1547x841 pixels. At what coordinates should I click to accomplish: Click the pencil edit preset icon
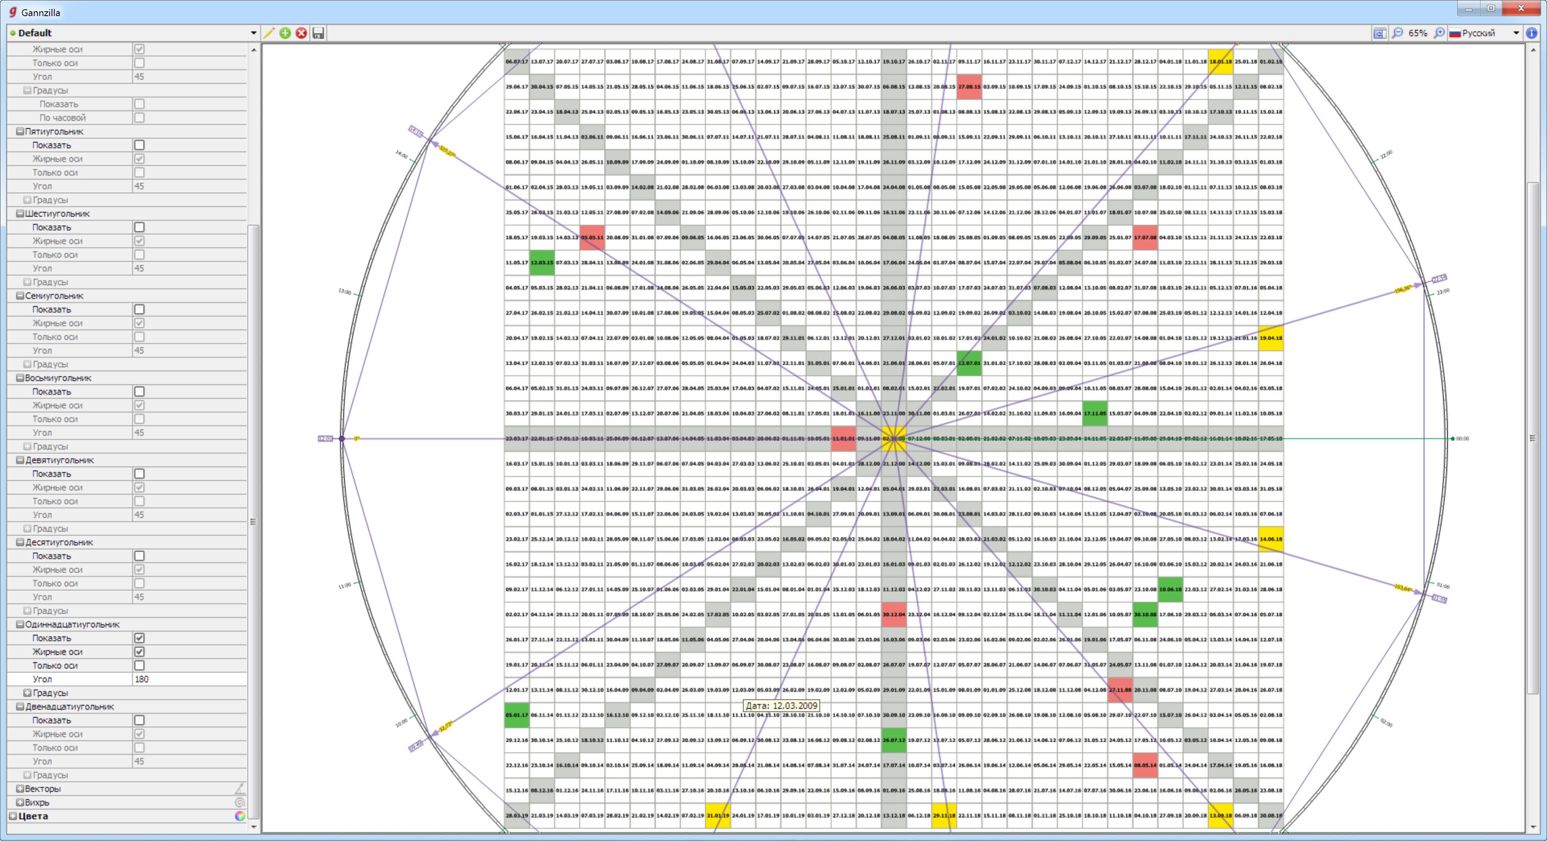click(269, 33)
